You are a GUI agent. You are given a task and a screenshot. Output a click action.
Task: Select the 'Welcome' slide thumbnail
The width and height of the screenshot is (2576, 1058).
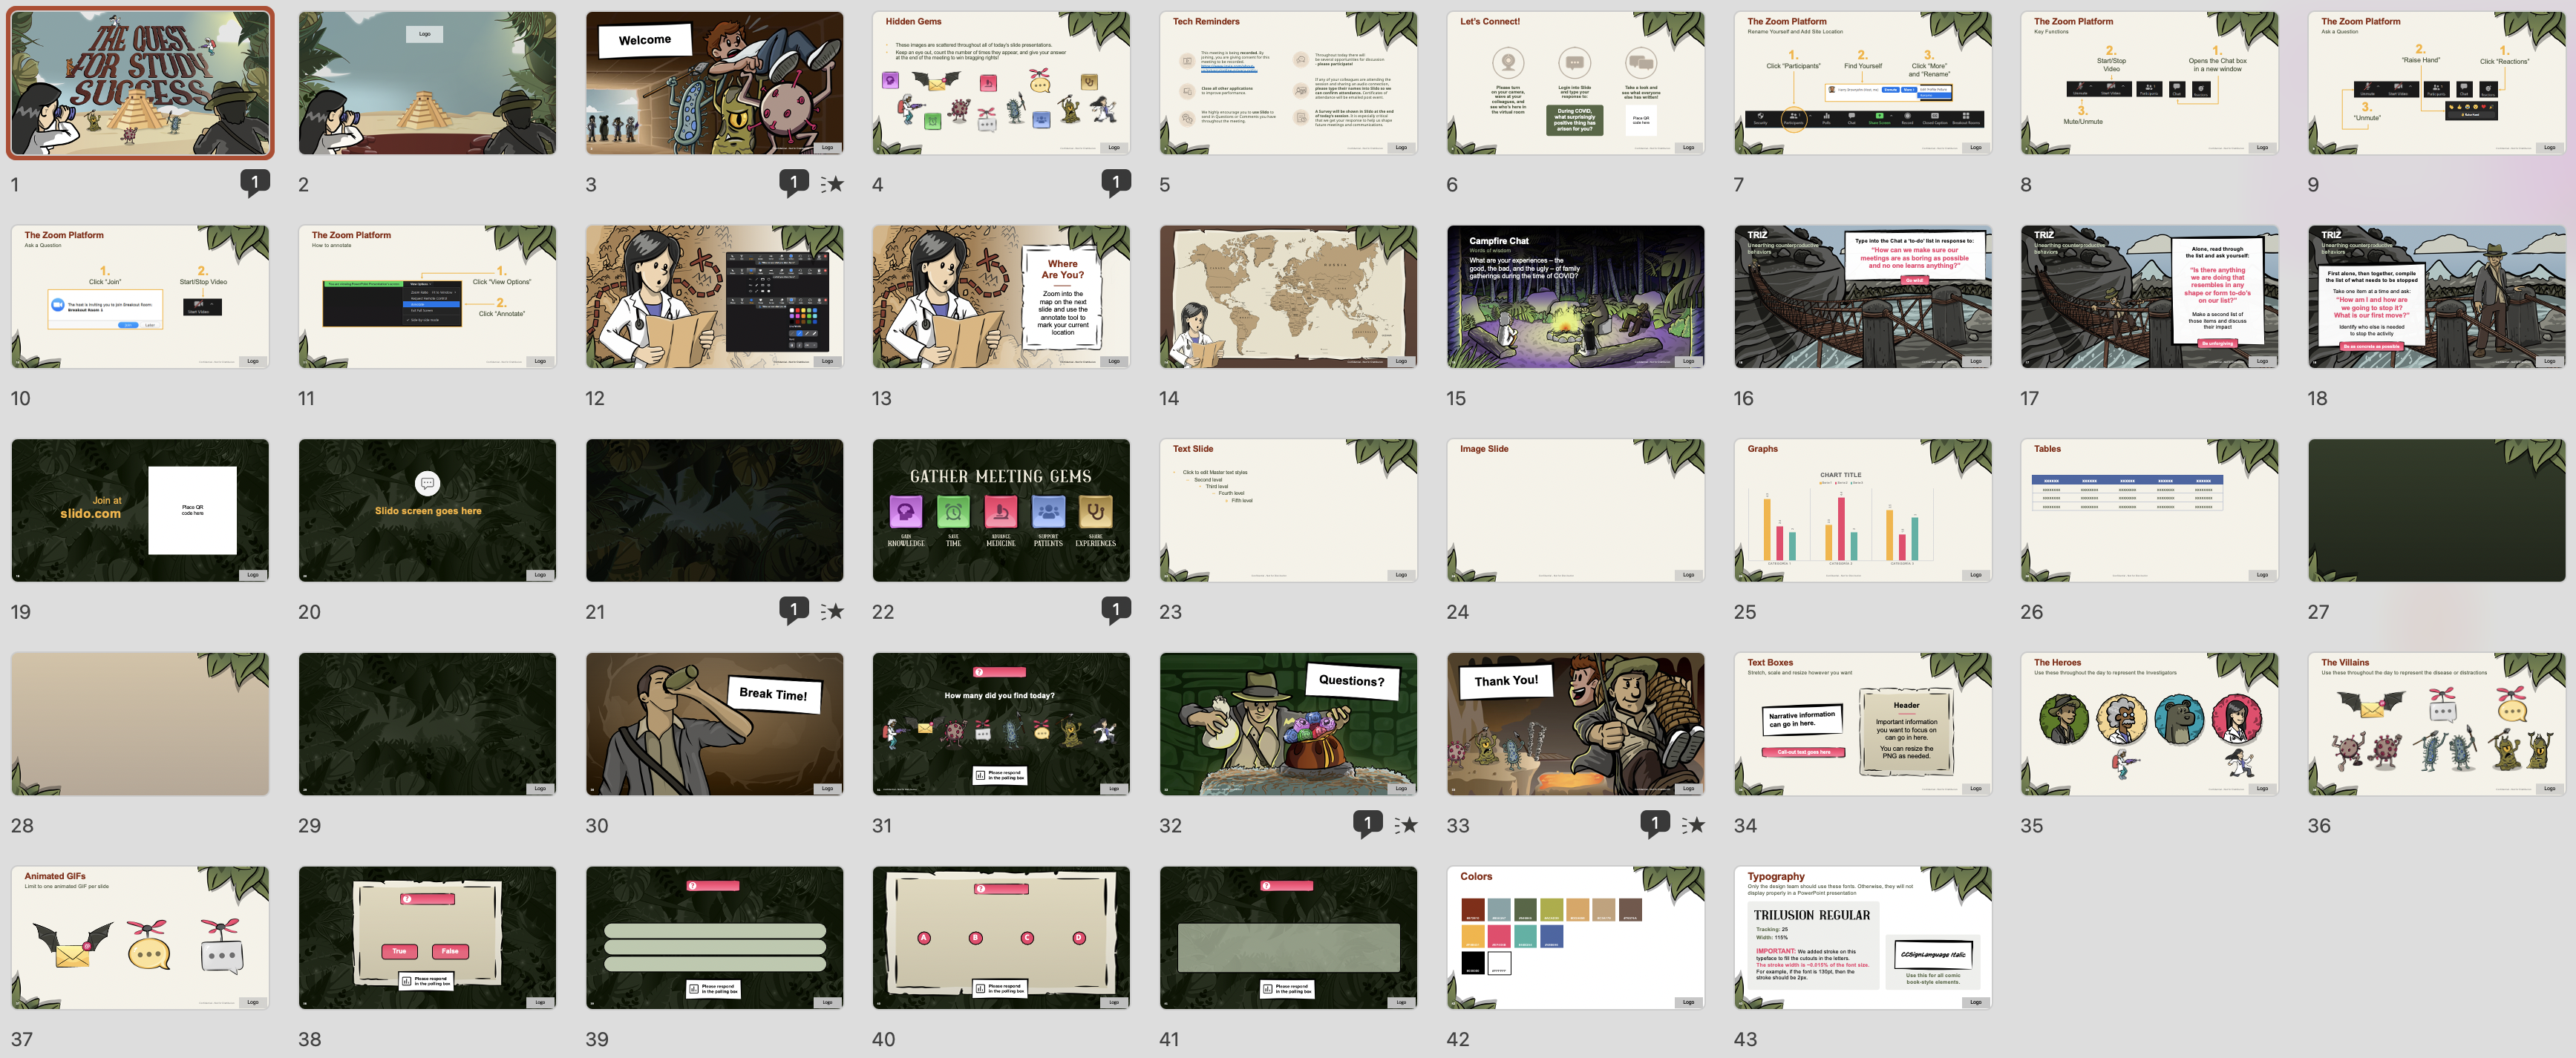714,83
